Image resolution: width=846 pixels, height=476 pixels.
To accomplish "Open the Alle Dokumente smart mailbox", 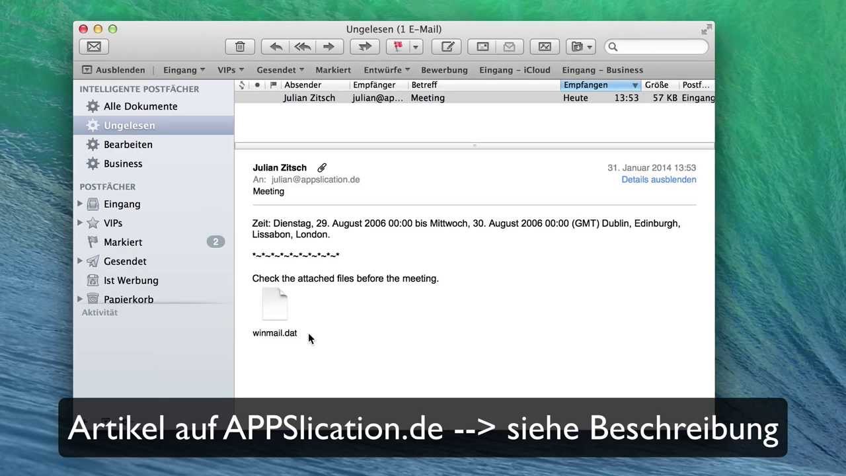I will [x=140, y=106].
